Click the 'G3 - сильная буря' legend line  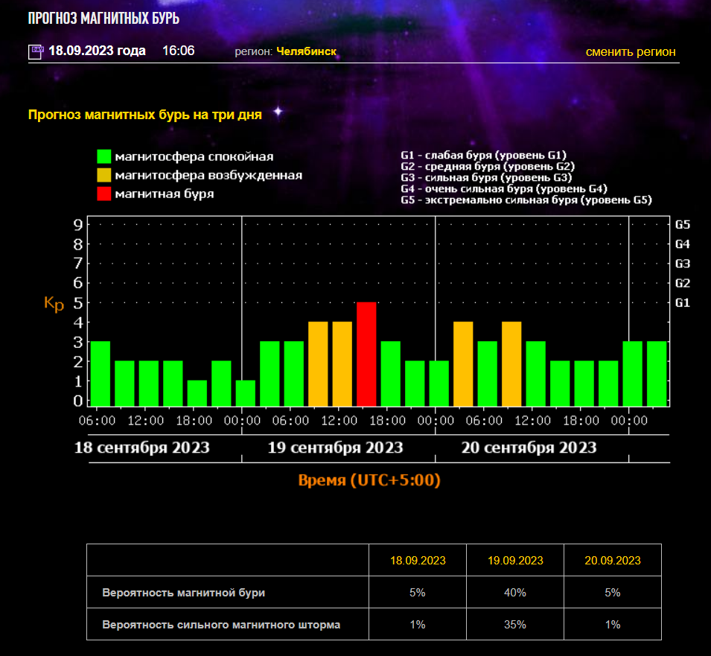(x=486, y=177)
